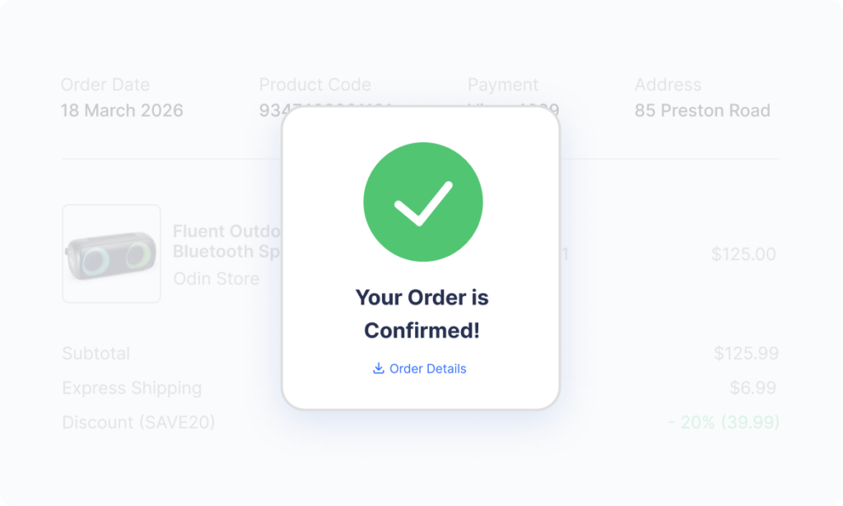Click the Fluent Outdoor Bluetooth Speaker title

226,241
